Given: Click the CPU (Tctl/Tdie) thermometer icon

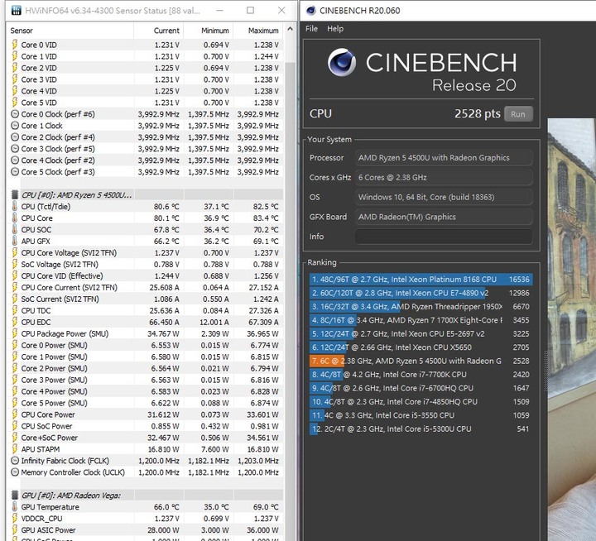Looking at the screenshot, I should (x=14, y=206).
